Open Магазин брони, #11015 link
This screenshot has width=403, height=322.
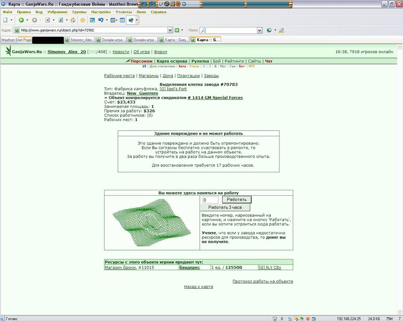point(129,267)
